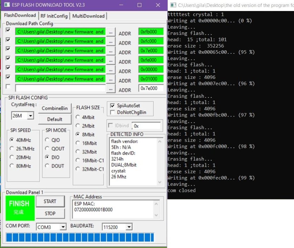
Task: Maximize the ESP Flash Download Tool window
Action: 139,5
